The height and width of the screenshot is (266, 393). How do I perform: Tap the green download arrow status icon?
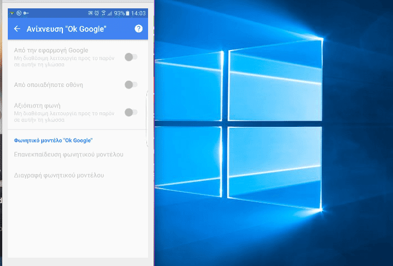click(12, 13)
